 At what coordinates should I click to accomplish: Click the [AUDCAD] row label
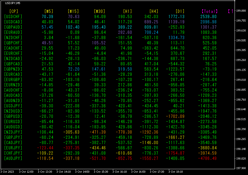coord(13,95)
